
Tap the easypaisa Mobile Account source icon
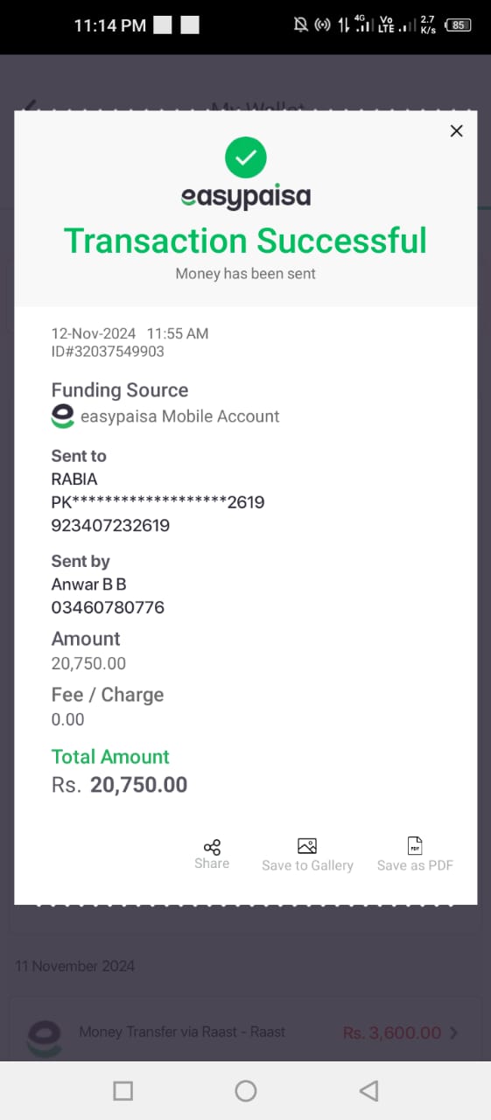click(63, 416)
